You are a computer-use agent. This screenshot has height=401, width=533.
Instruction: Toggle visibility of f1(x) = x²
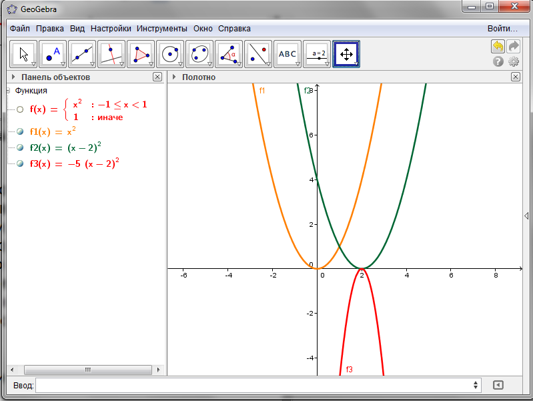tap(20, 131)
